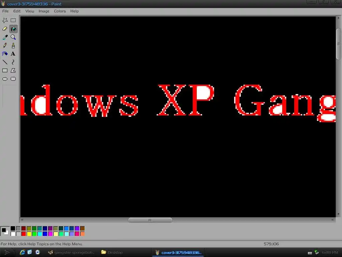Click the foreground/background color indicator box
The image size is (342, 257).
pos(5,231)
